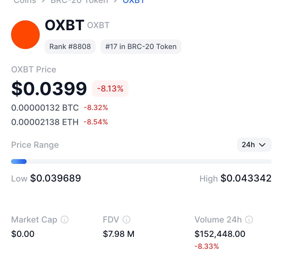Expand the 24h price range dropdown
The height and width of the screenshot is (262, 281).
pyautogui.click(x=254, y=145)
